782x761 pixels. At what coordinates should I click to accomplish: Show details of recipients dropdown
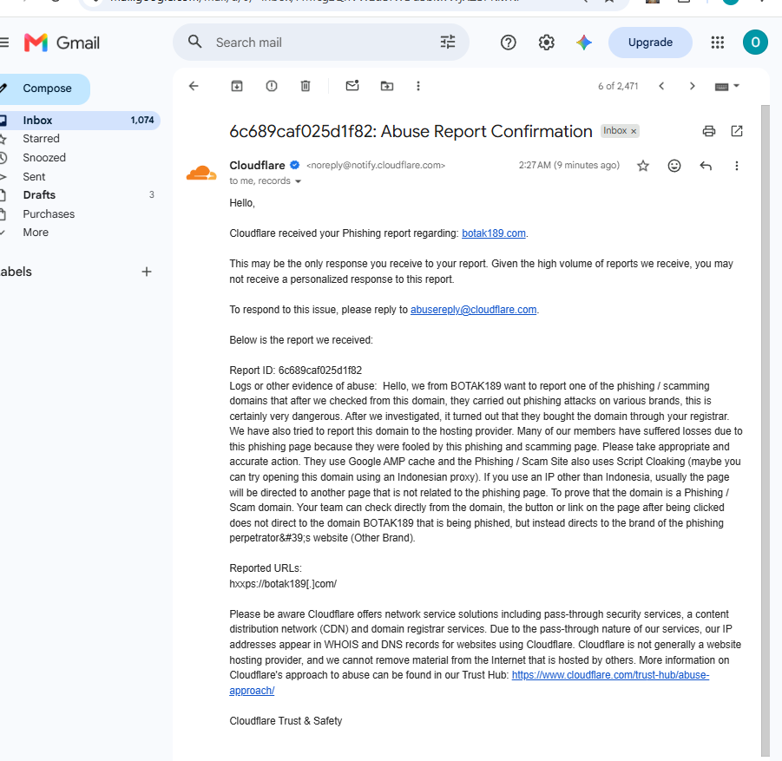[299, 181]
